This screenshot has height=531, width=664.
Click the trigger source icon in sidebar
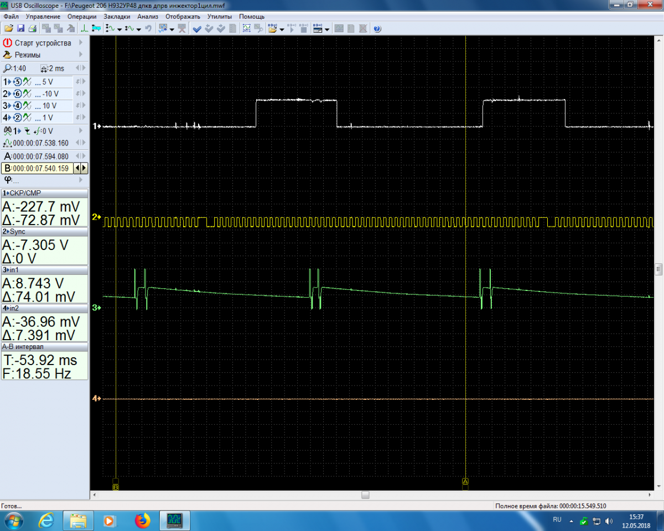pos(8,131)
